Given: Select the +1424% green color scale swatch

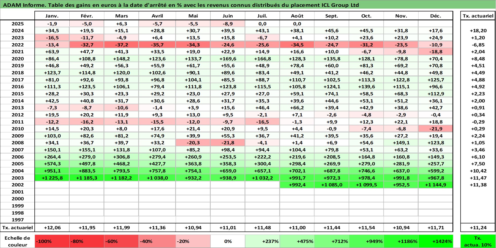Looking at the screenshot, I should [x=435, y=241].
